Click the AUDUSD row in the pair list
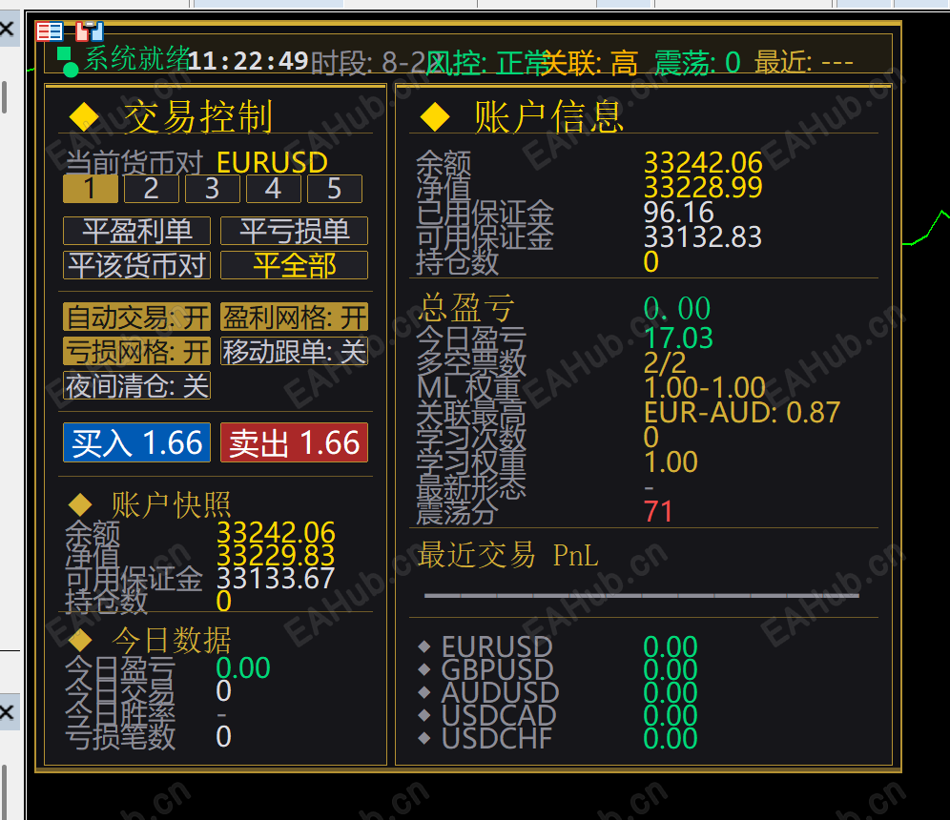 click(x=557, y=693)
